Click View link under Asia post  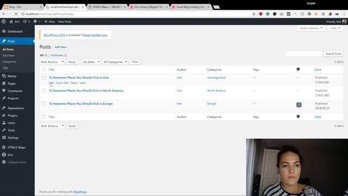pyautogui.click(x=82, y=83)
